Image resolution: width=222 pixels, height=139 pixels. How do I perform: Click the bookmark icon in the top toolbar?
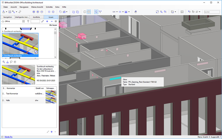(182, 12)
